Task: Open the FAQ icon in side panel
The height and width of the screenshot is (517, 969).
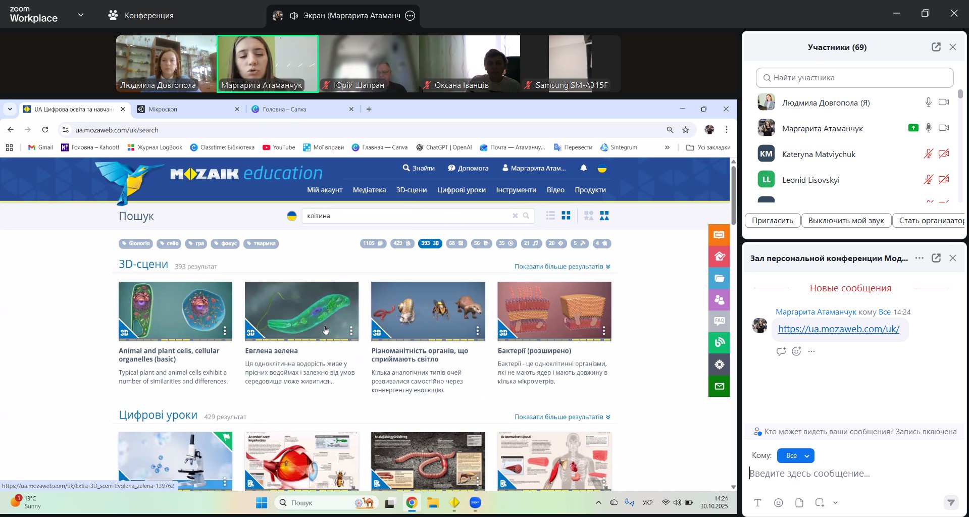Action: pyautogui.click(x=719, y=321)
